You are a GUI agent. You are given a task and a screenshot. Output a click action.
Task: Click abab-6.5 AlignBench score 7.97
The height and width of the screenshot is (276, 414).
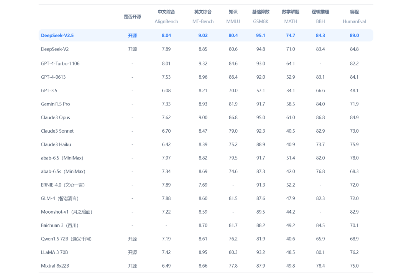(x=166, y=158)
